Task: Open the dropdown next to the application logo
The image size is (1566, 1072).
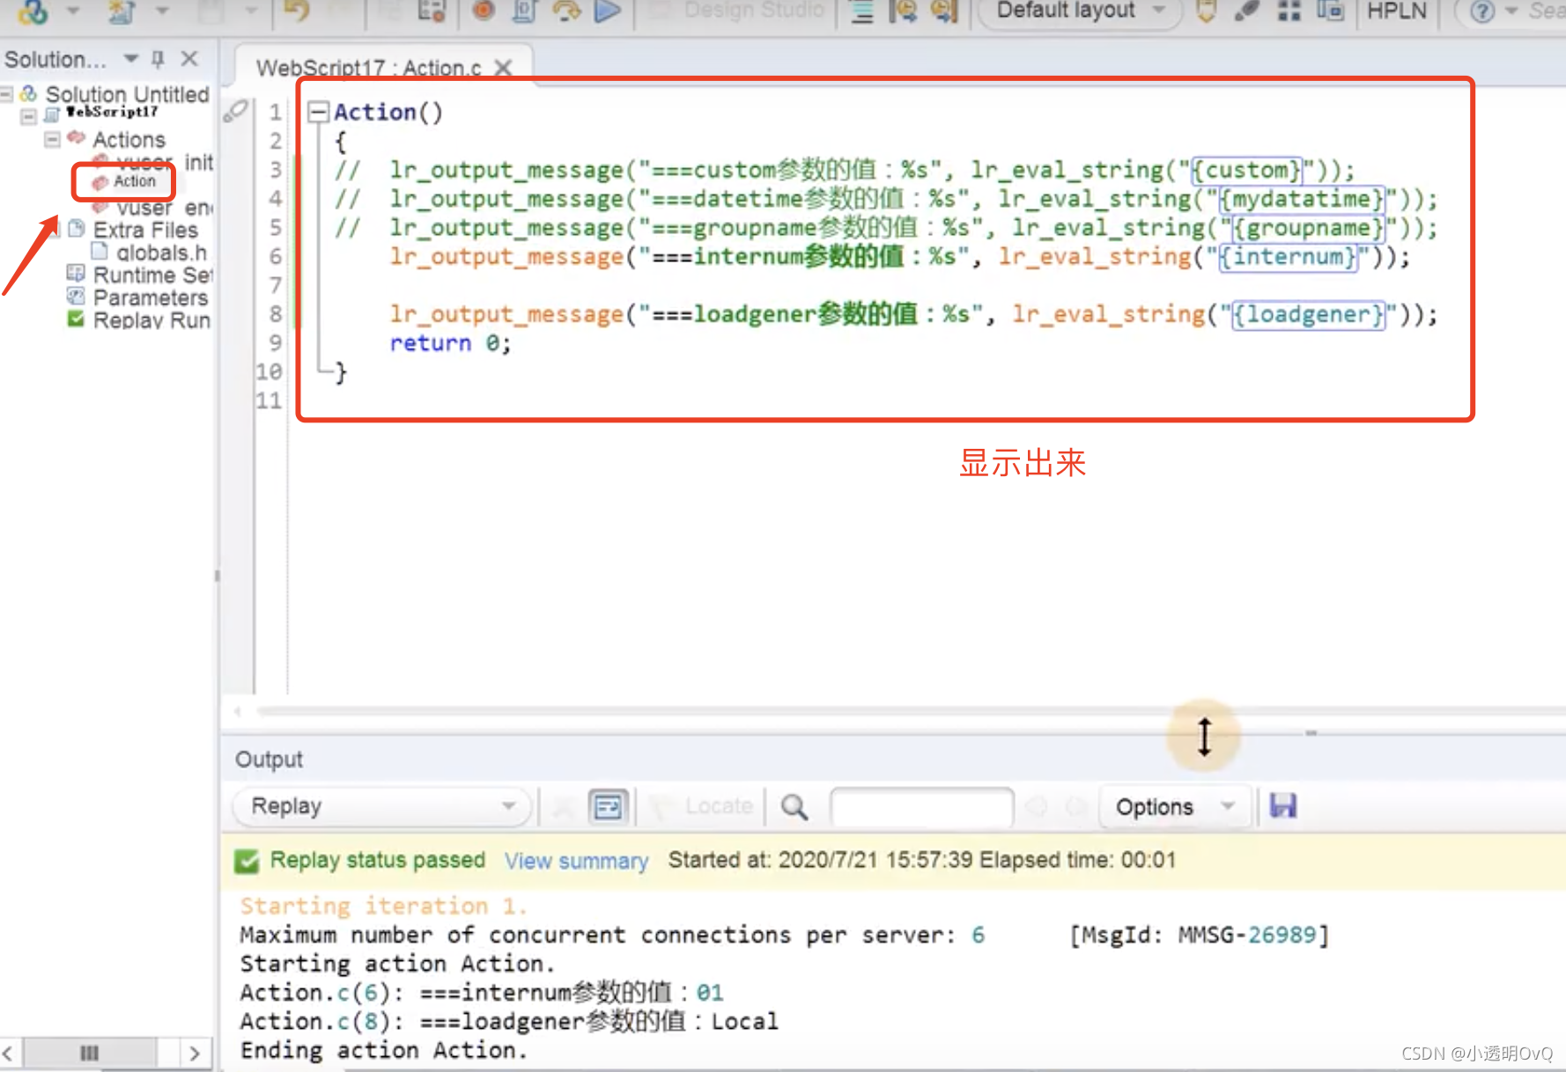Action: [74, 11]
